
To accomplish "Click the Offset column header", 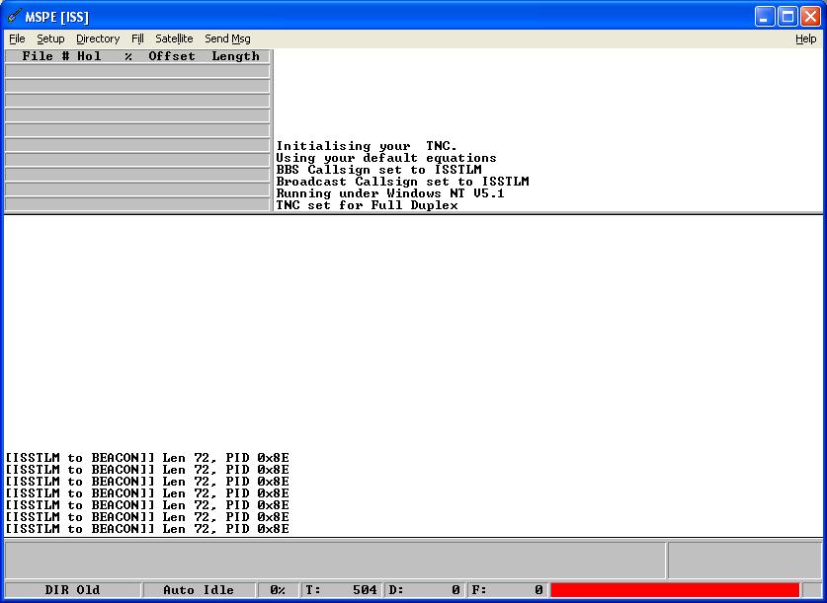I will (172, 56).
